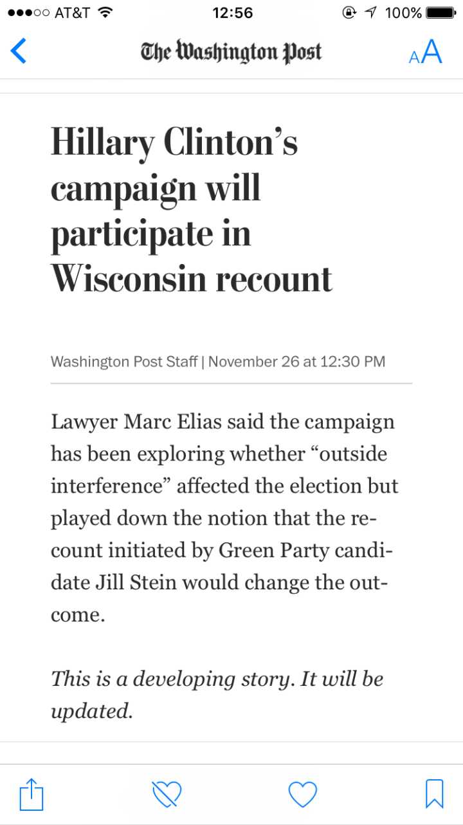This screenshot has width=463, height=825.
Task: Open the share sheet icon
Action: pos(32,793)
